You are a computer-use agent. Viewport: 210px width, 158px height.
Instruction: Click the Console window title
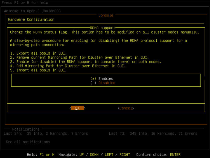pos(106,15)
